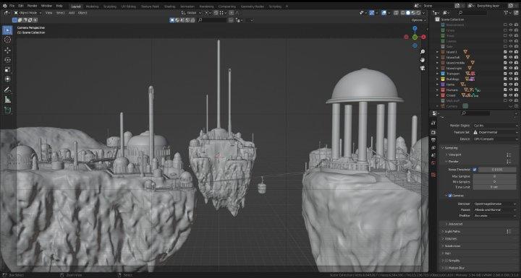
Task: Toggle camera view with the camera icon
Action: coord(423,68)
